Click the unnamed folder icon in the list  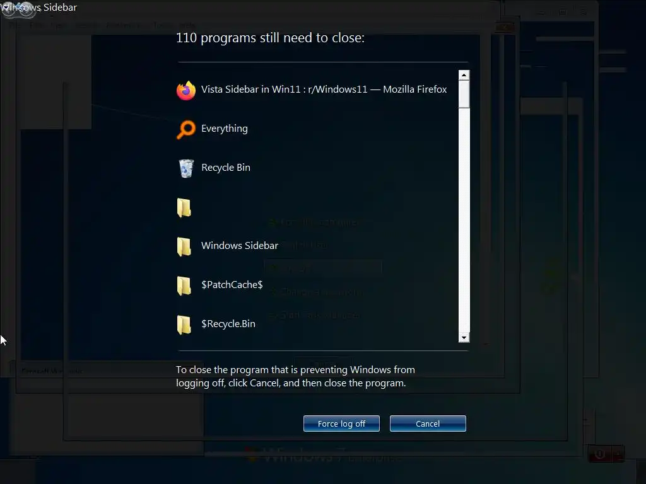[184, 207]
